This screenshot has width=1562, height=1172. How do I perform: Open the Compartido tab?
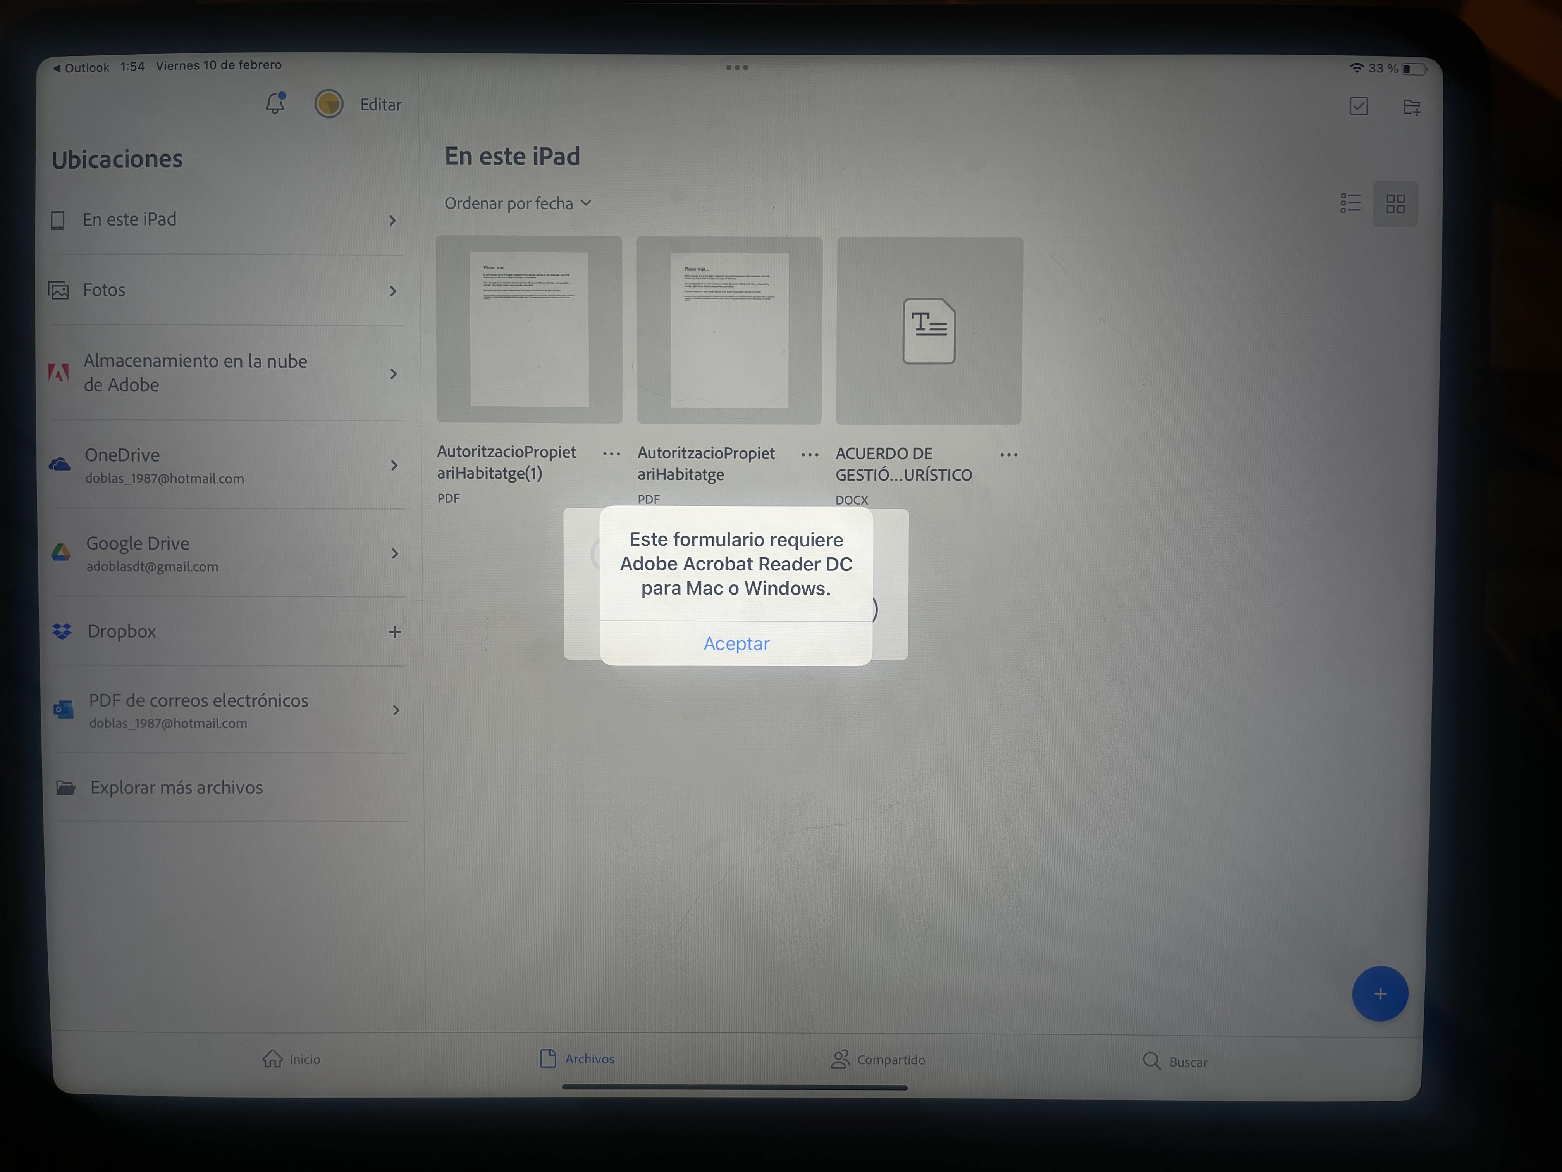pos(878,1059)
